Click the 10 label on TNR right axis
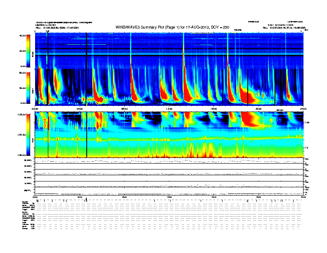Viewport: 327px width, 253px height. point(307,148)
